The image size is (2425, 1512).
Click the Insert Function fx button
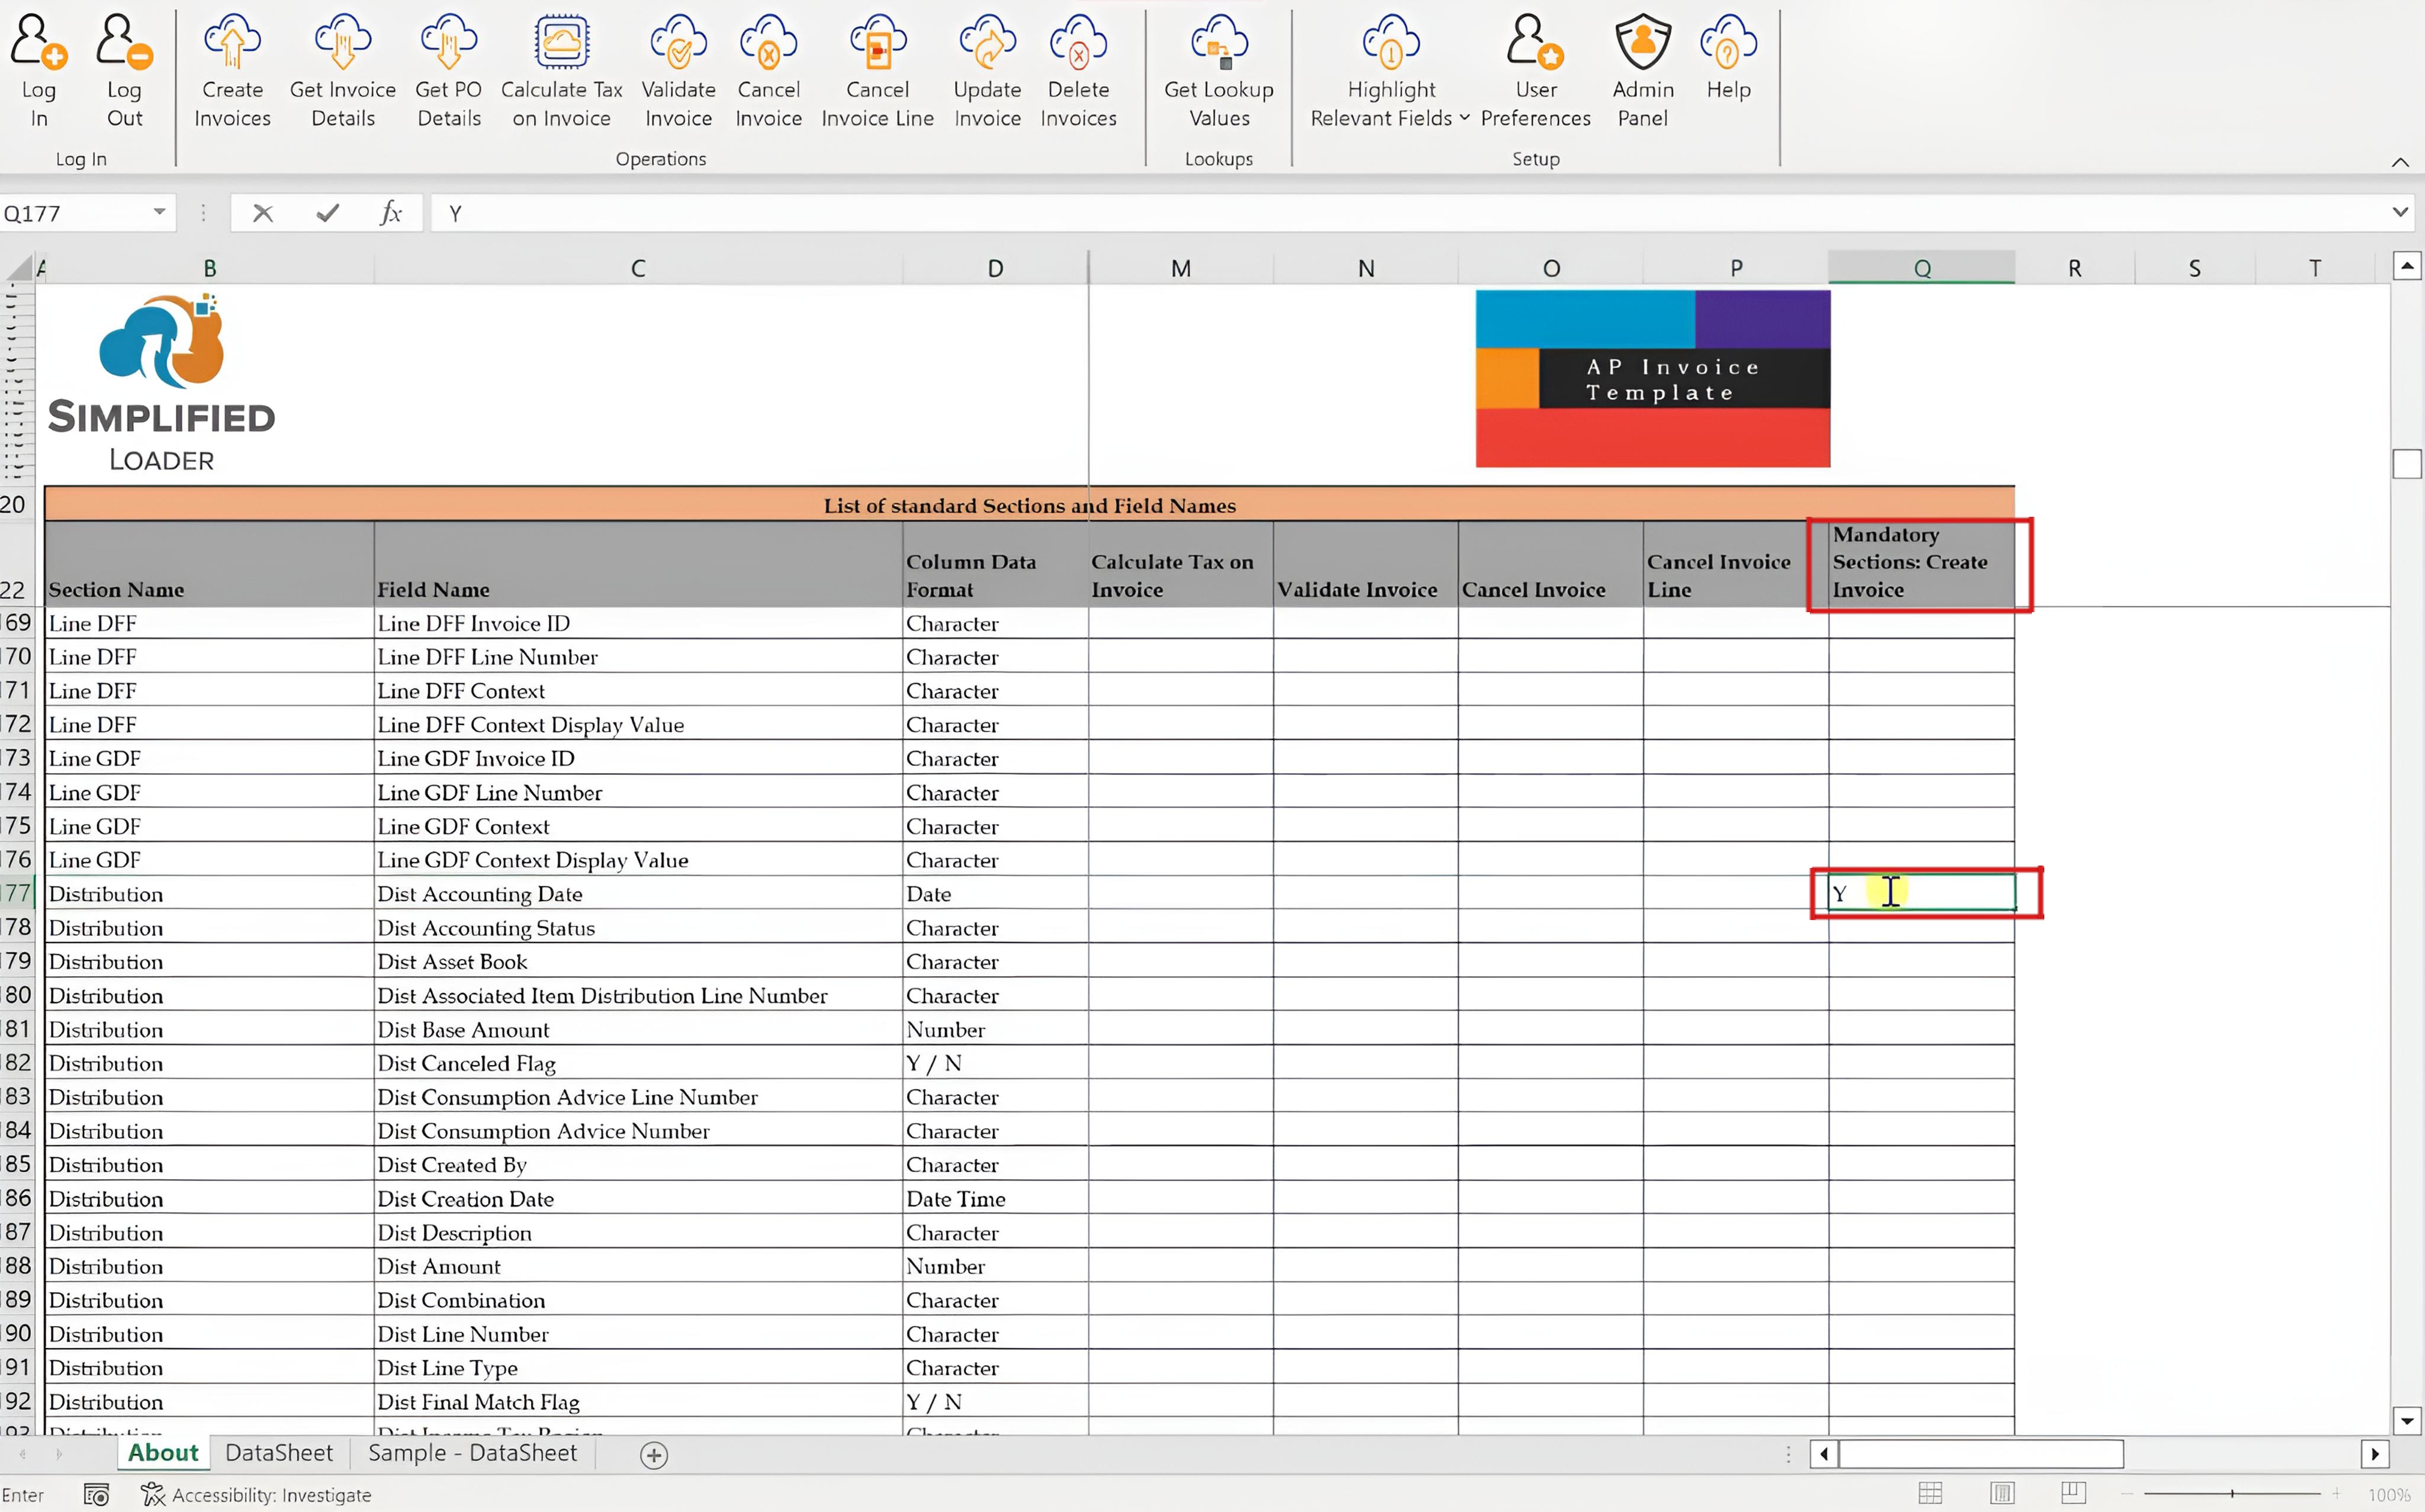[x=391, y=212]
